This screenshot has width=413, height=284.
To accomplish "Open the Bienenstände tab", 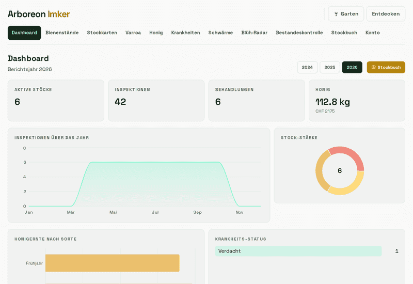I will tap(62, 33).
